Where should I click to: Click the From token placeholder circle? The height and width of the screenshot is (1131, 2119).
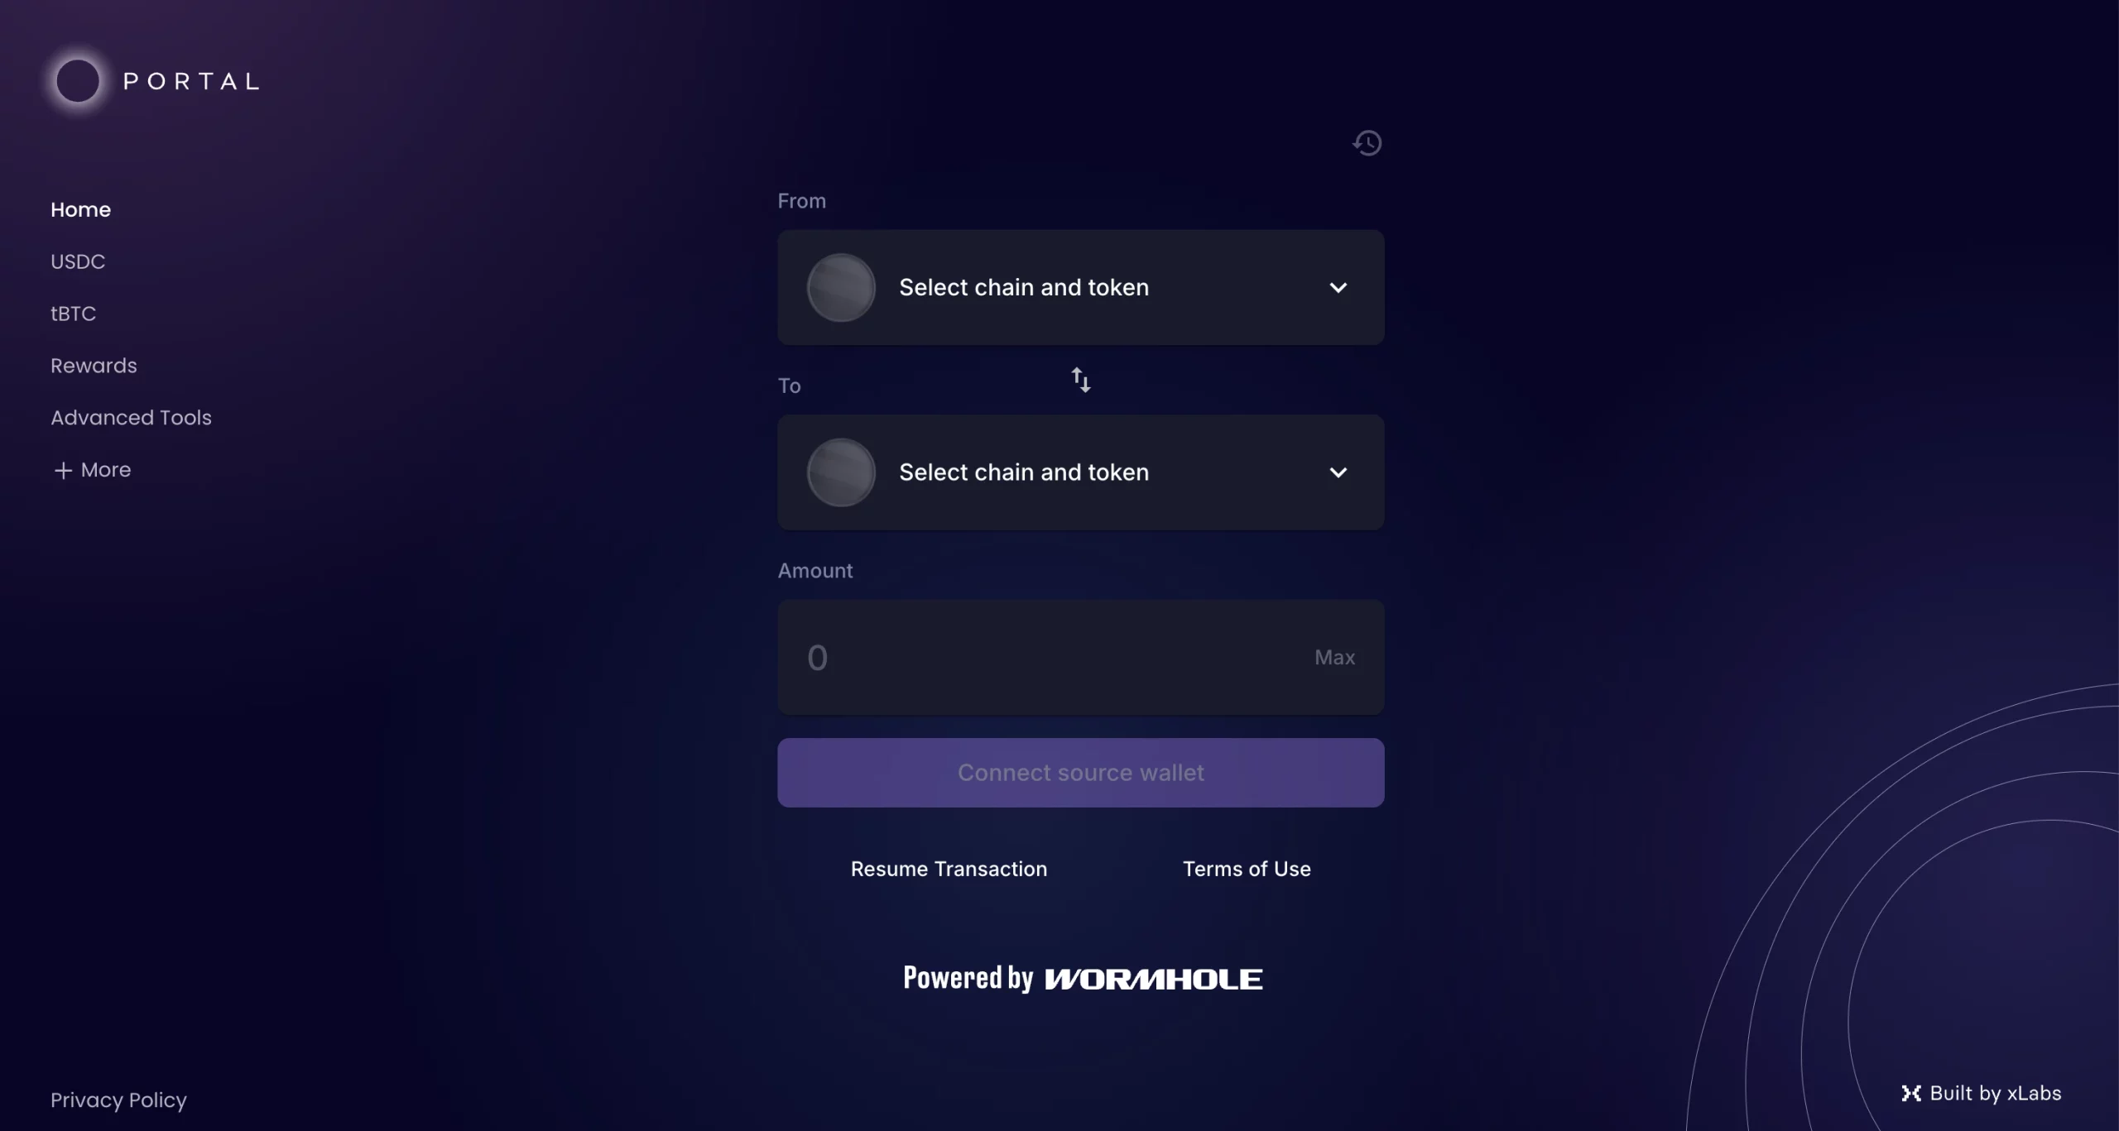841,287
